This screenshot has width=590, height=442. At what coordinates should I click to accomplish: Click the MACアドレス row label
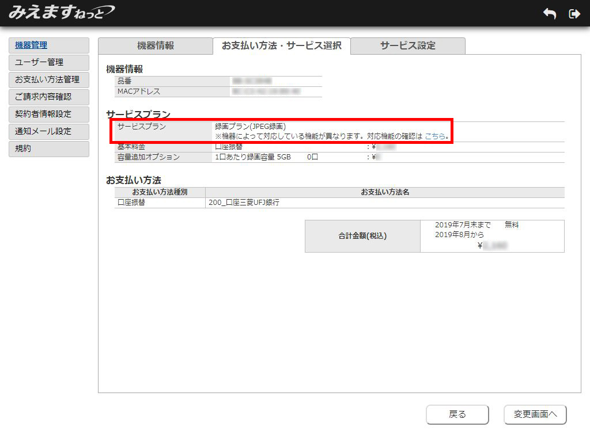tap(139, 92)
